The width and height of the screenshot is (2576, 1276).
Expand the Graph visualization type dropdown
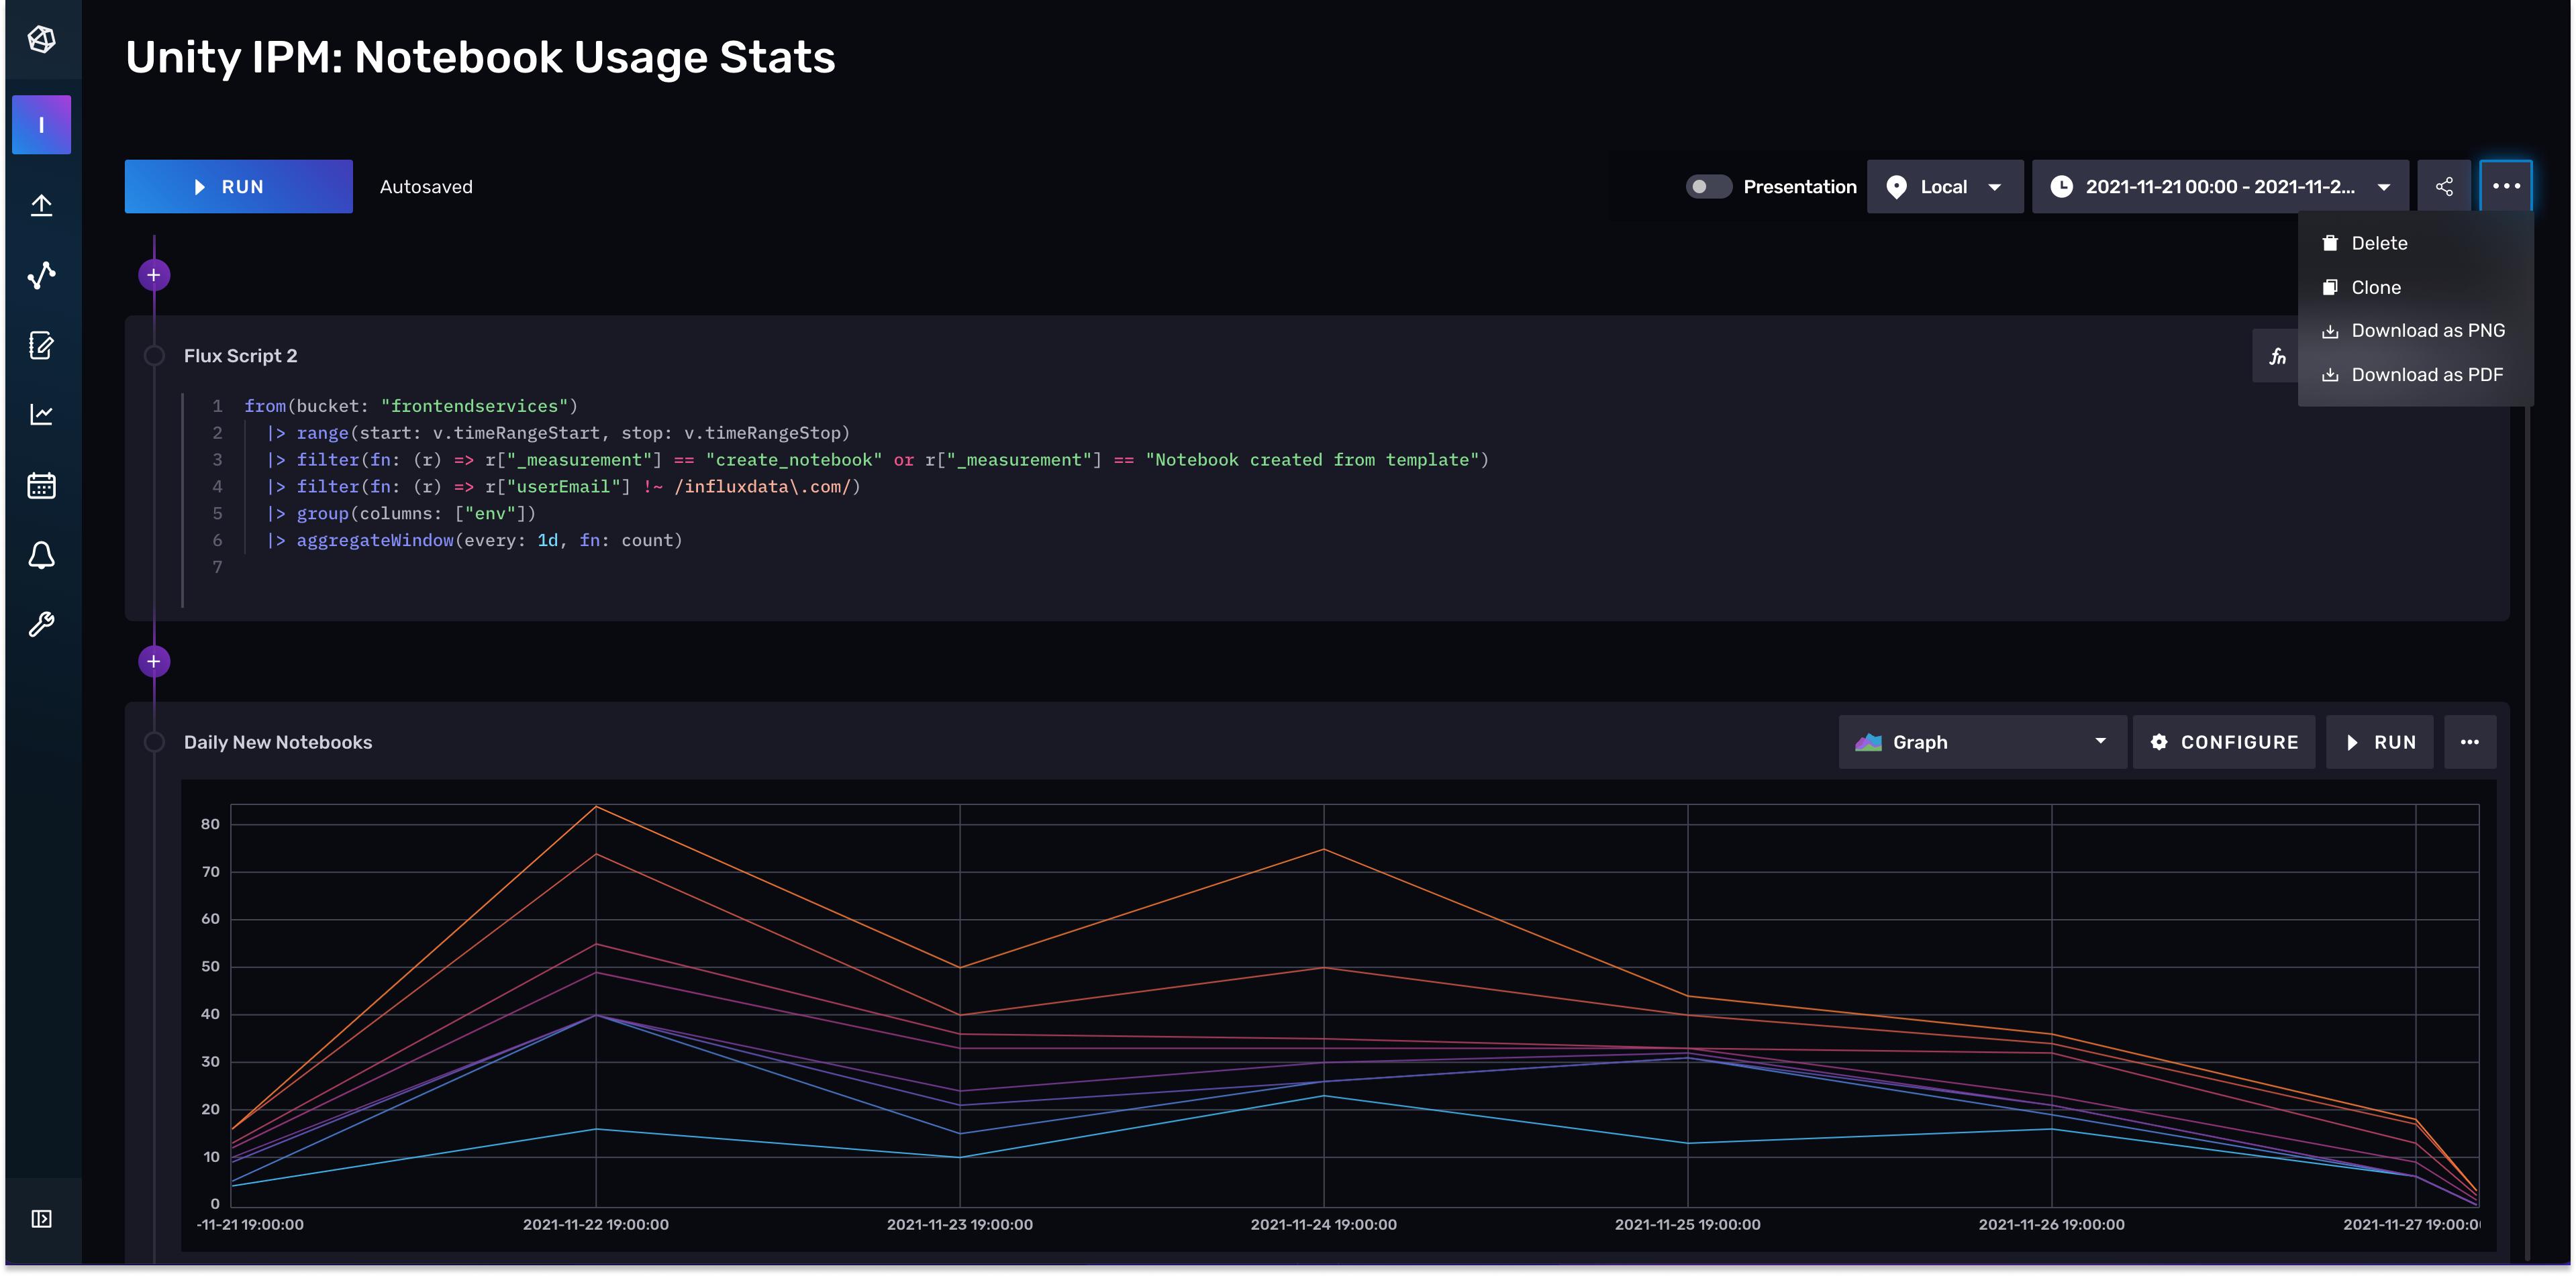tap(1981, 743)
